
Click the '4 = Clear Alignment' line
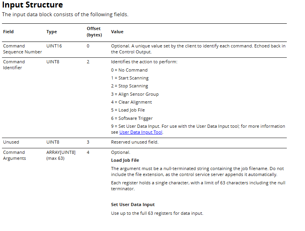tap(131, 102)
